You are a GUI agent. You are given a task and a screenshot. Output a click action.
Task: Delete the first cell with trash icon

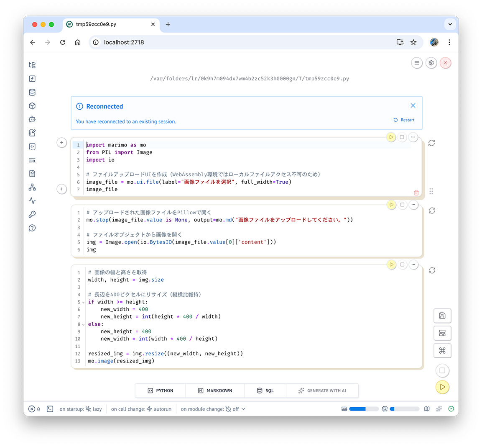tap(416, 193)
